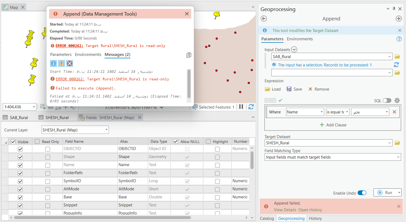Copy messages using the clipboard icon
Image resolution: width=406 pixels, height=222 pixels.
(189, 55)
